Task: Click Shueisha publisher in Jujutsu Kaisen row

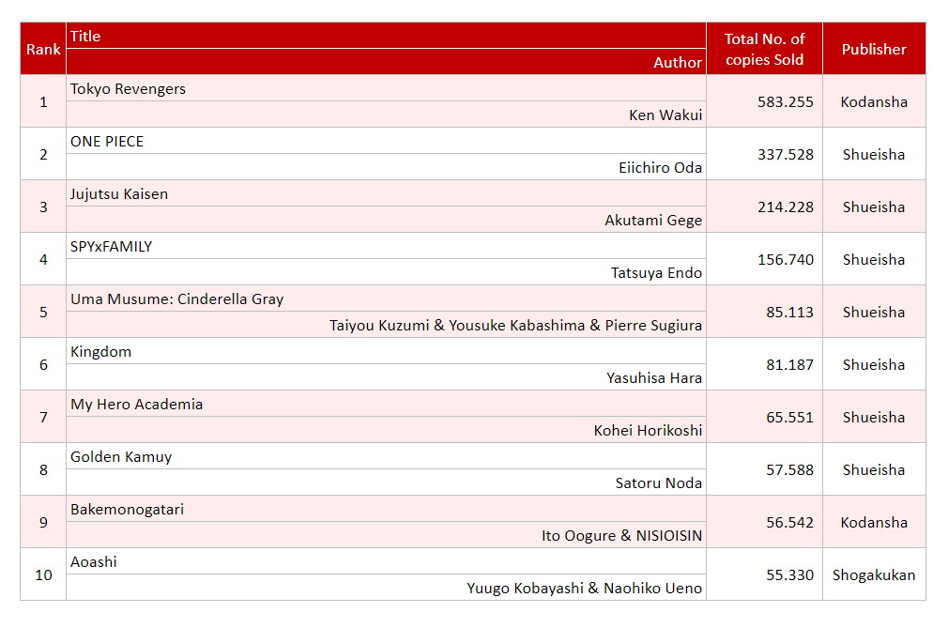Action: pos(874,207)
